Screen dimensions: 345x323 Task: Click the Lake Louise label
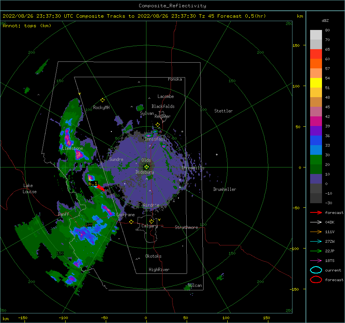[30, 189]
